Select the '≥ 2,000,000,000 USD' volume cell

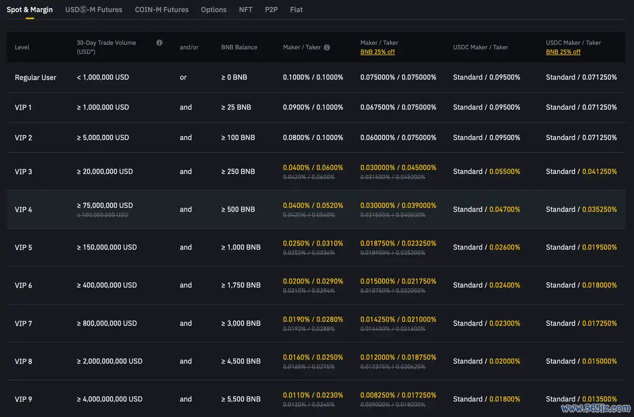point(110,361)
